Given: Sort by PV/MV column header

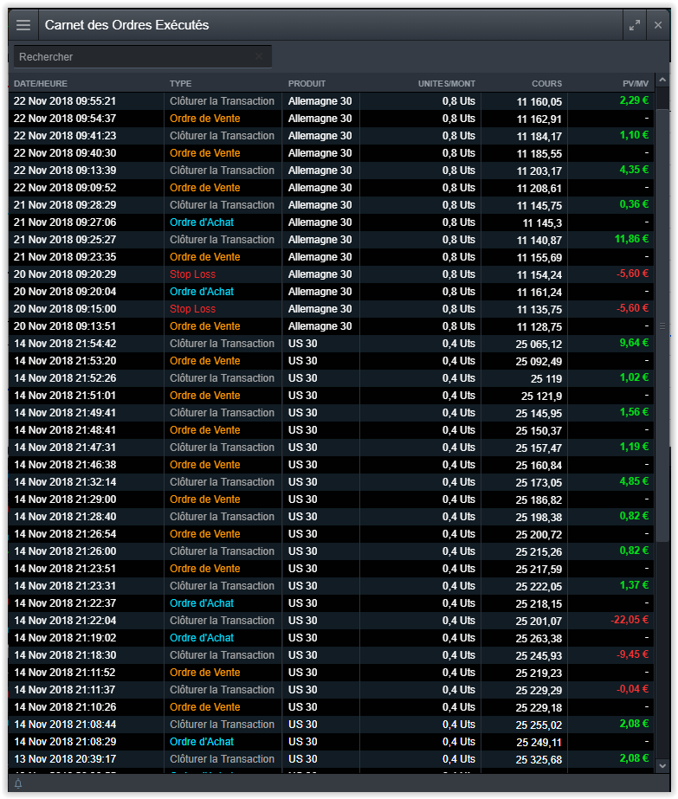Looking at the screenshot, I should click(635, 84).
